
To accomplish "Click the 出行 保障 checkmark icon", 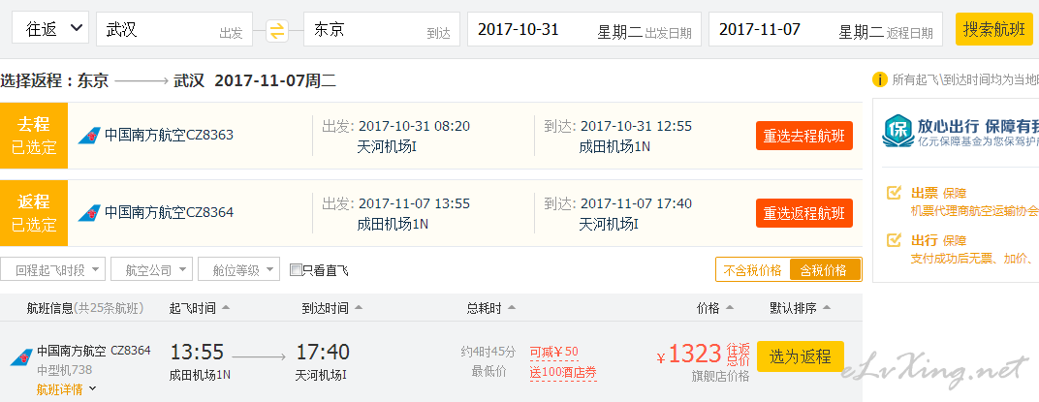I will click(894, 239).
